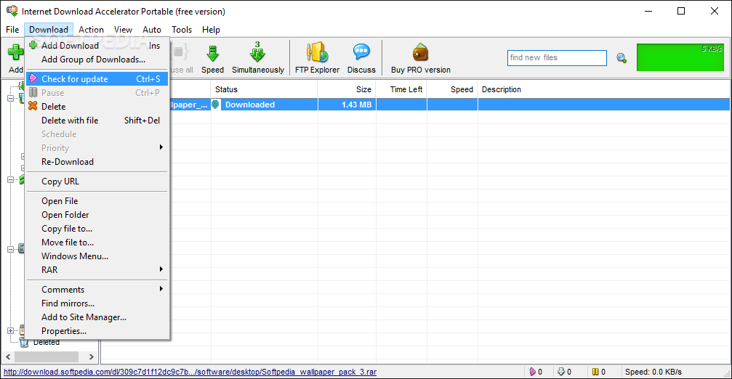Click the green speed graph panel
Viewport: 732px width, 379px height.
point(680,57)
